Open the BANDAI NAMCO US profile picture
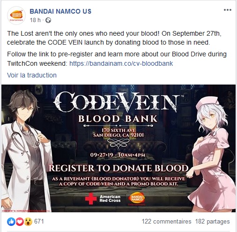 click(16, 15)
